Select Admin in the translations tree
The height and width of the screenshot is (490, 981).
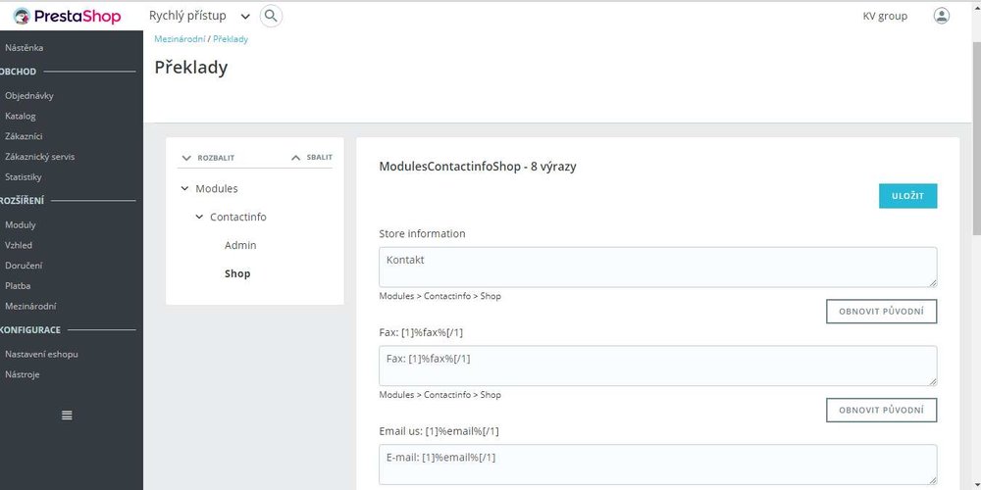pos(240,245)
